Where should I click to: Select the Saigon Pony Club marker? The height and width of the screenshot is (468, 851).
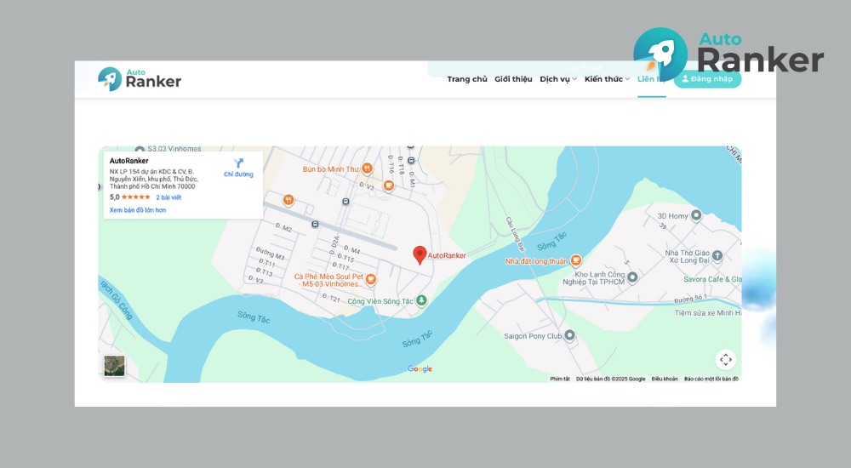[x=569, y=335]
